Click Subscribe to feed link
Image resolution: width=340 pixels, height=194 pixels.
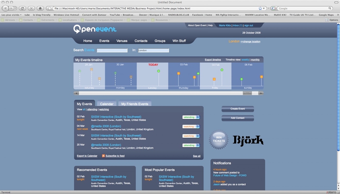(x=115, y=156)
